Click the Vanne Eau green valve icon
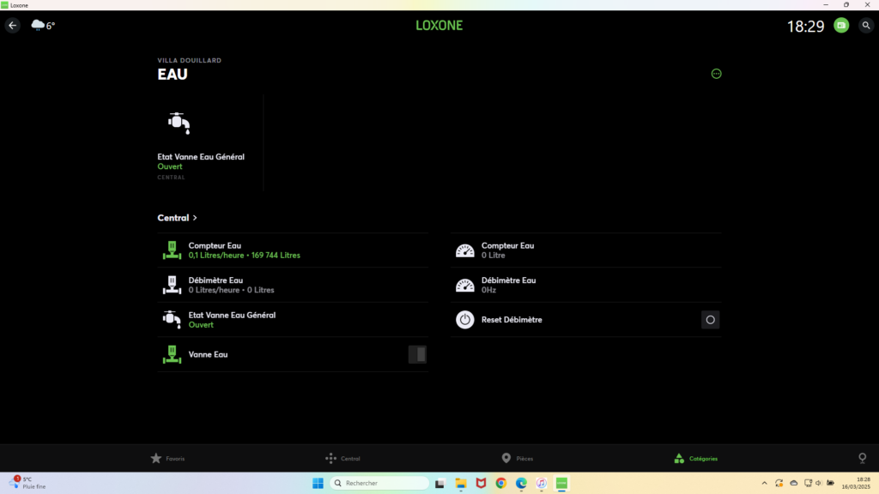 (172, 354)
